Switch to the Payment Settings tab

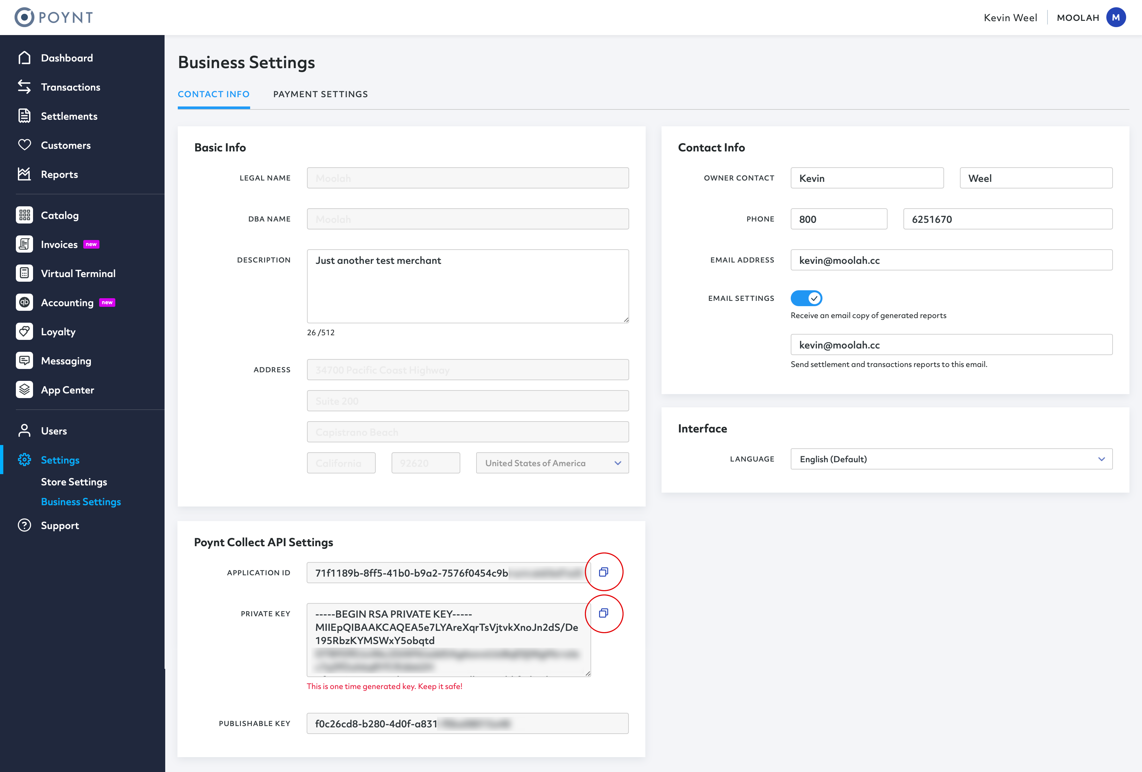(321, 94)
